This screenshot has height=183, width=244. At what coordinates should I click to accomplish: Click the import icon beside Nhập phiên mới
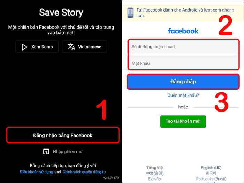click(46, 151)
